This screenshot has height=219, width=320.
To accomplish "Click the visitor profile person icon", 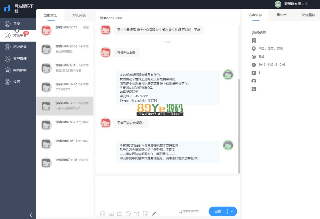I will tap(254, 81).
